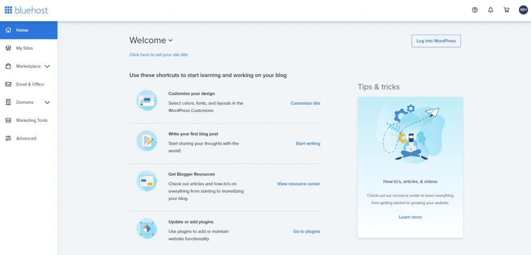Click the storefront icon for Marketing Tools
The height and width of the screenshot is (255, 531).
[x=8, y=120]
